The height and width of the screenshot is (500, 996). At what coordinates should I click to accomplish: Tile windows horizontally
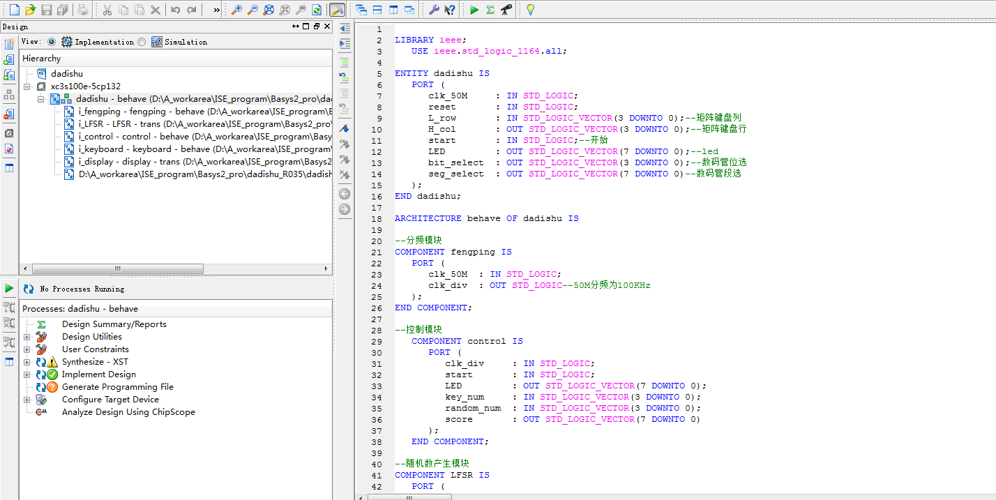377,10
